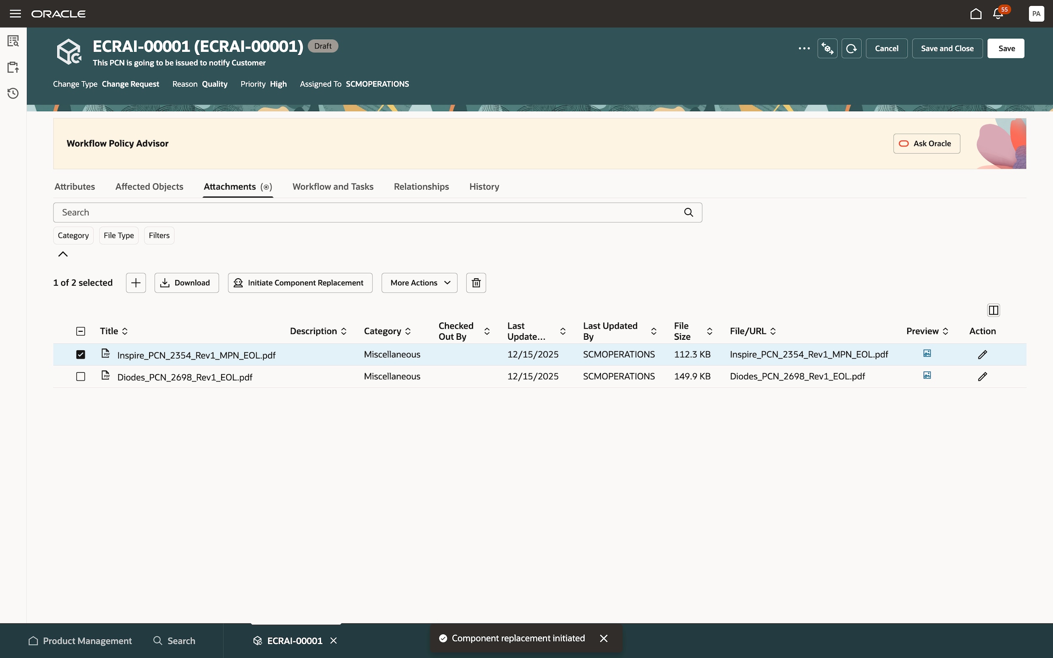Switch to the Affected Objects tab
This screenshot has height=658, width=1053.
149,186
